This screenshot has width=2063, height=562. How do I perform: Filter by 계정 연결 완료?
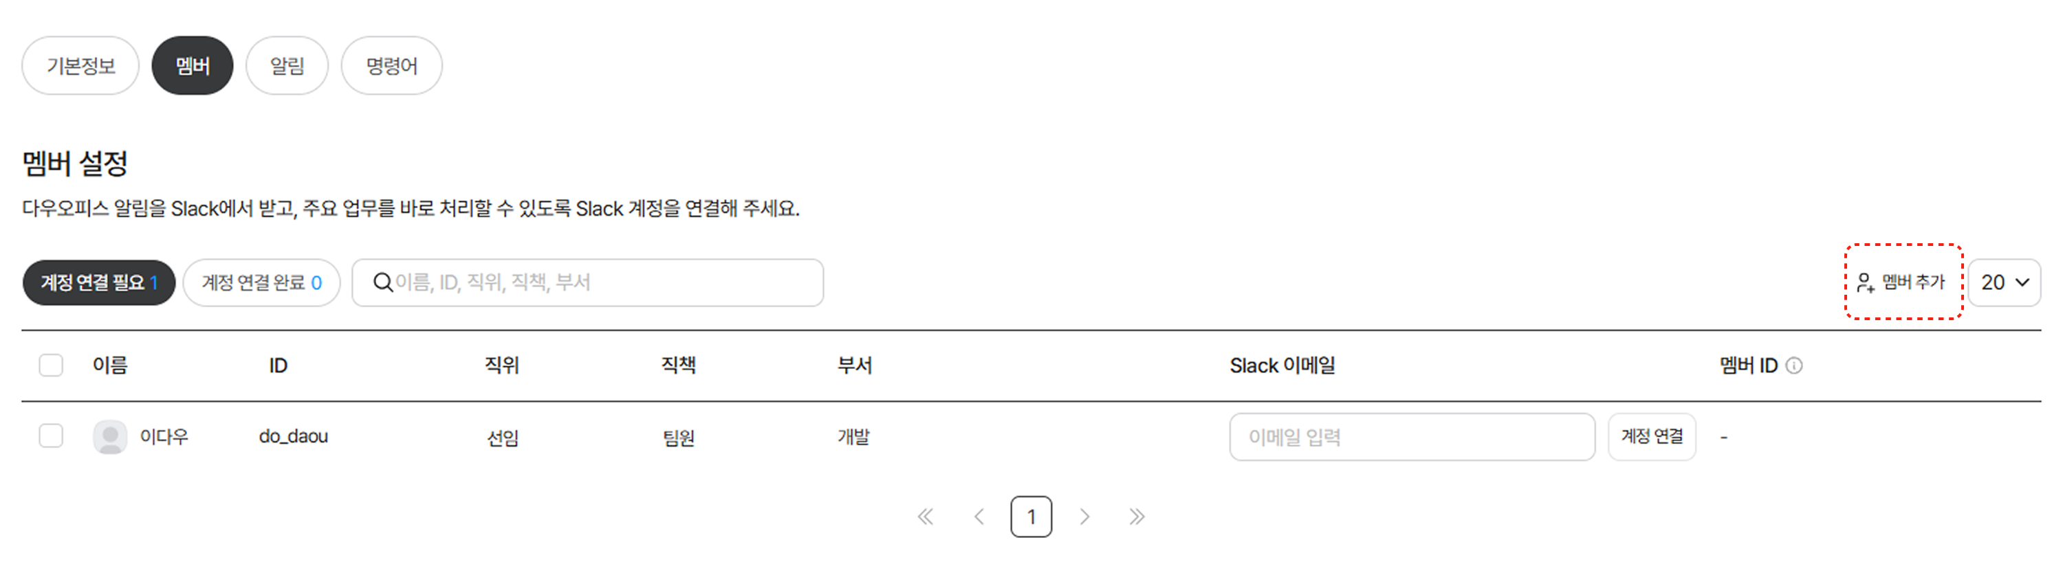pyautogui.click(x=262, y=282)
